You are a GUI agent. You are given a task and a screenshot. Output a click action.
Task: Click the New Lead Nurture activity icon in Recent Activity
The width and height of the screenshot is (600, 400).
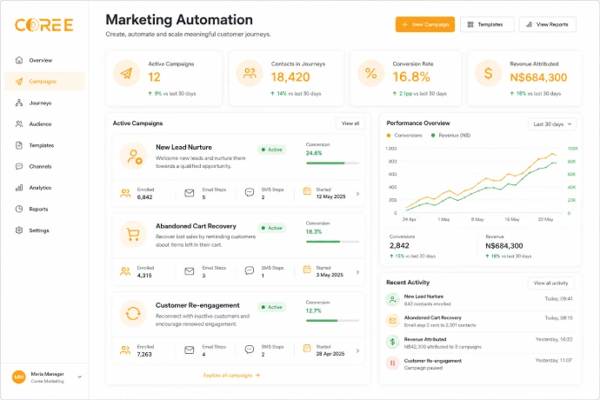(x=392, y=300)
